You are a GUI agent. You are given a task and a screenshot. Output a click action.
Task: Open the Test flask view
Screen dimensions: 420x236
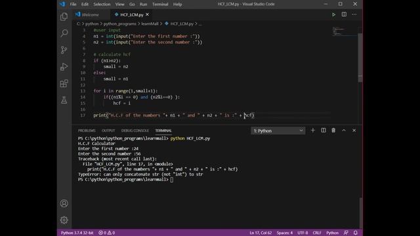[x=64, y=100]
